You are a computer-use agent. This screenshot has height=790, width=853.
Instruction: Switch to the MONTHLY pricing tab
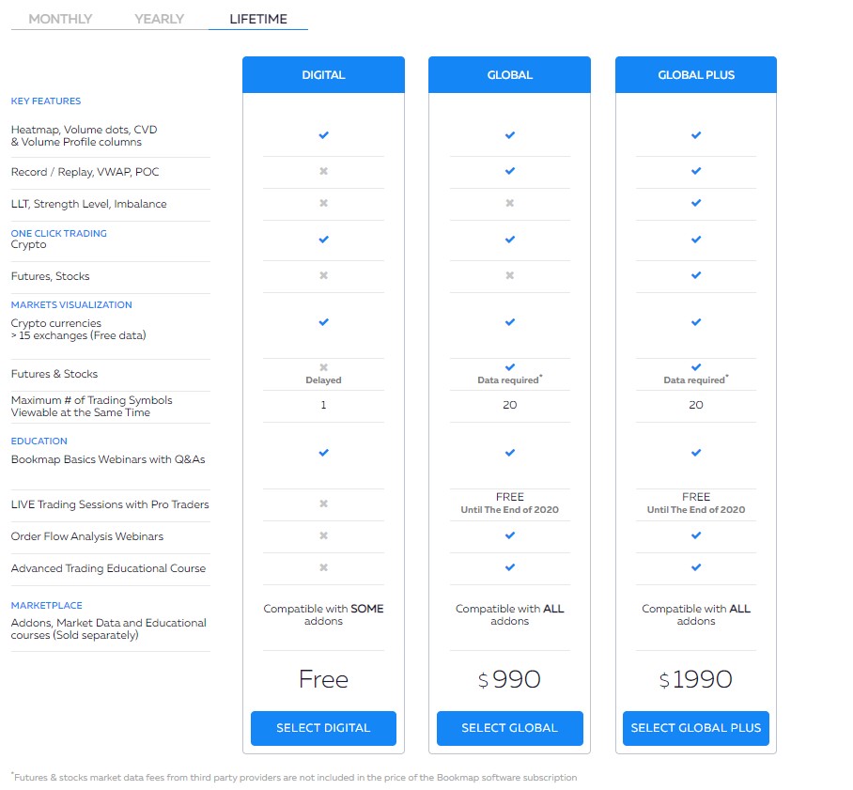(x=60, y=19)
